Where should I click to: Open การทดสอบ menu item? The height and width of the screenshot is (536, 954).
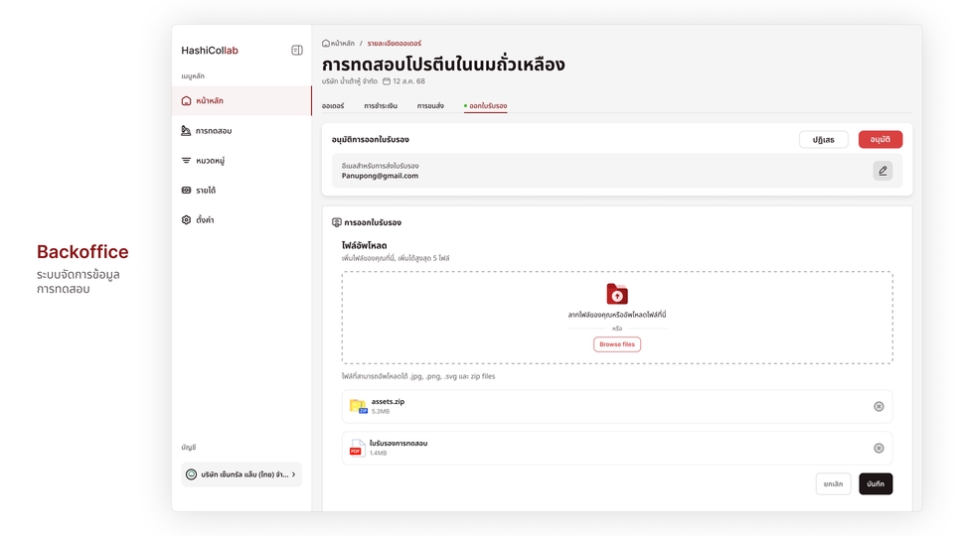click(213, 130)
